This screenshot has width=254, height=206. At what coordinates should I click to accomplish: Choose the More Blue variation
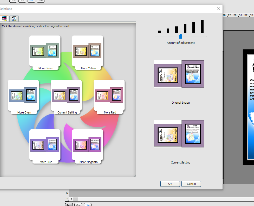coord(45,146)
